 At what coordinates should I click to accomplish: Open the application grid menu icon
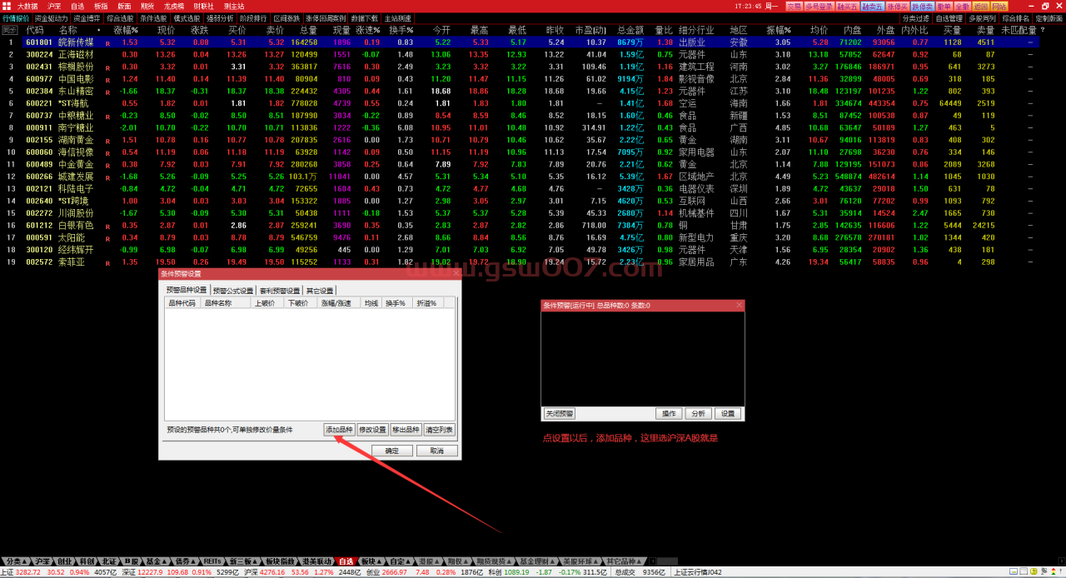[x=7, y=6]
